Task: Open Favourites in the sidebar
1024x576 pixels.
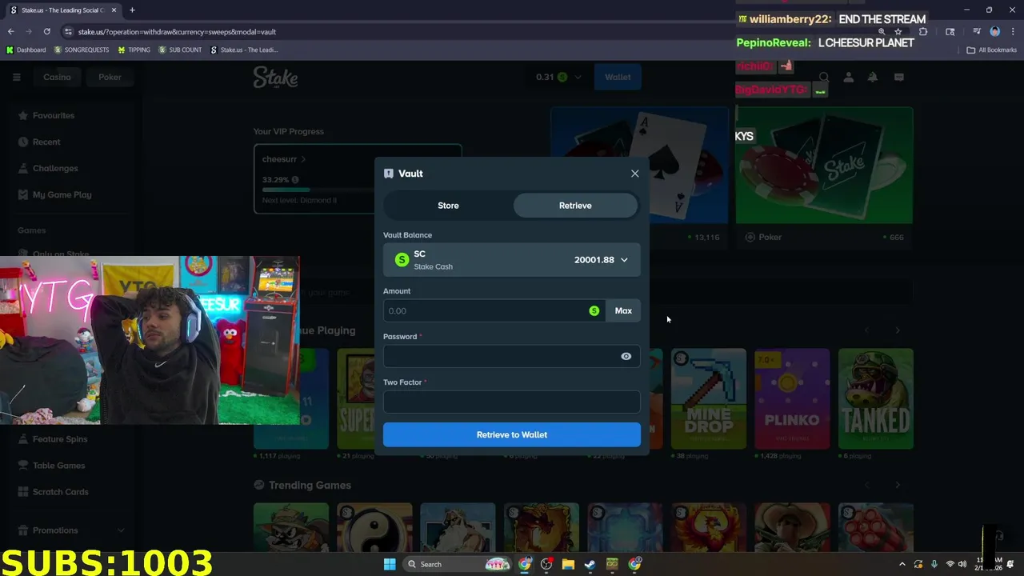Action: pyautogui.click(x=54, y=115)
